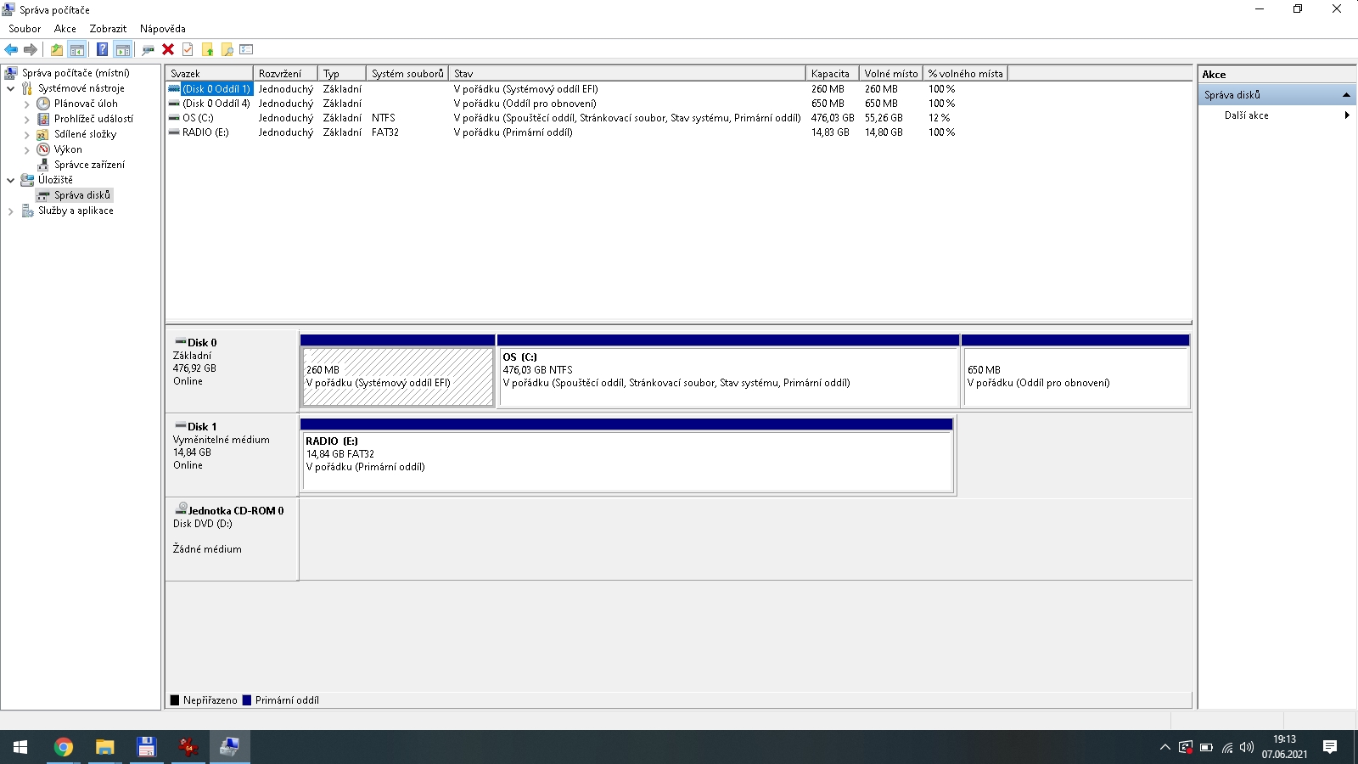Viewport: 1358px width, 764px height.
Task: Click the Back arrow toolbar icon
Action: (11, 49)
